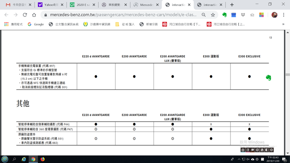Screen dimensions: 290x163
Task: Click the X mark under E300 運動版 P44 row
Action: coord(211,124)
